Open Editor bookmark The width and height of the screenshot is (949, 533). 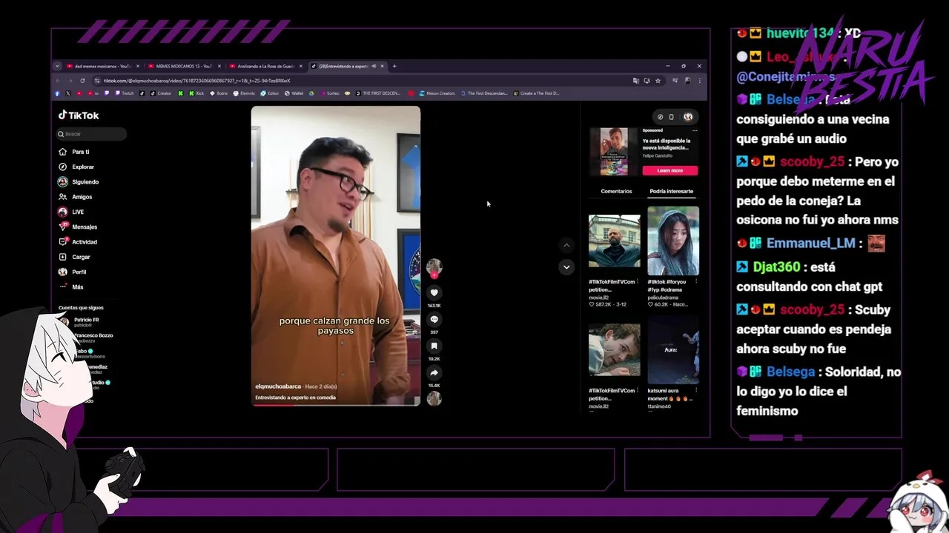pyautogui.click(x=270, y=93)
